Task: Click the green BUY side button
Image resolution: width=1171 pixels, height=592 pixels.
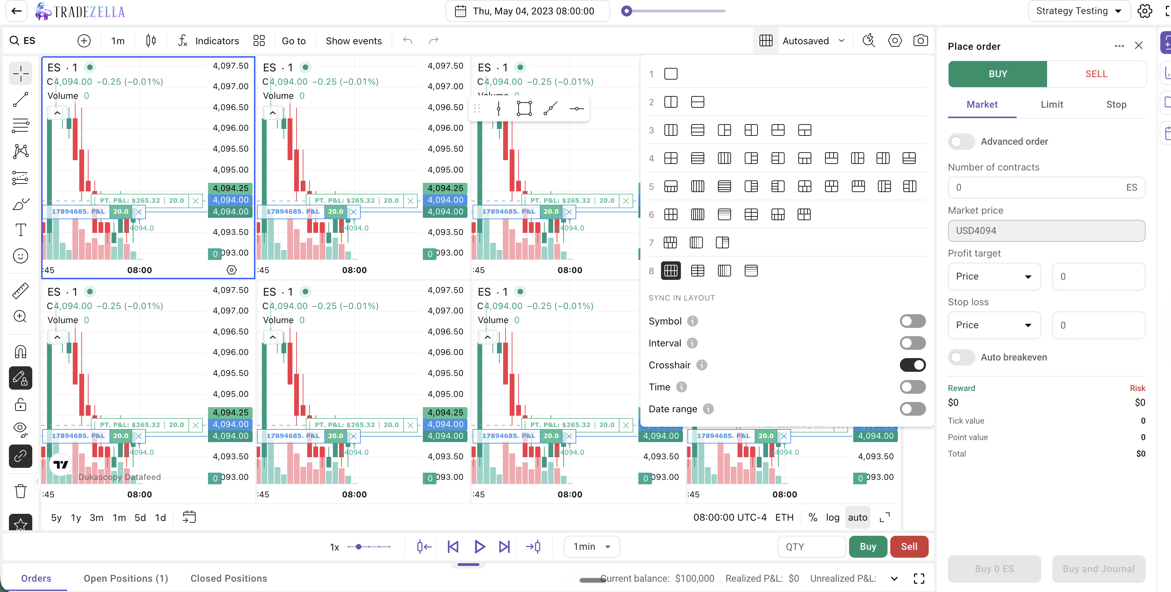Action: 997,74
